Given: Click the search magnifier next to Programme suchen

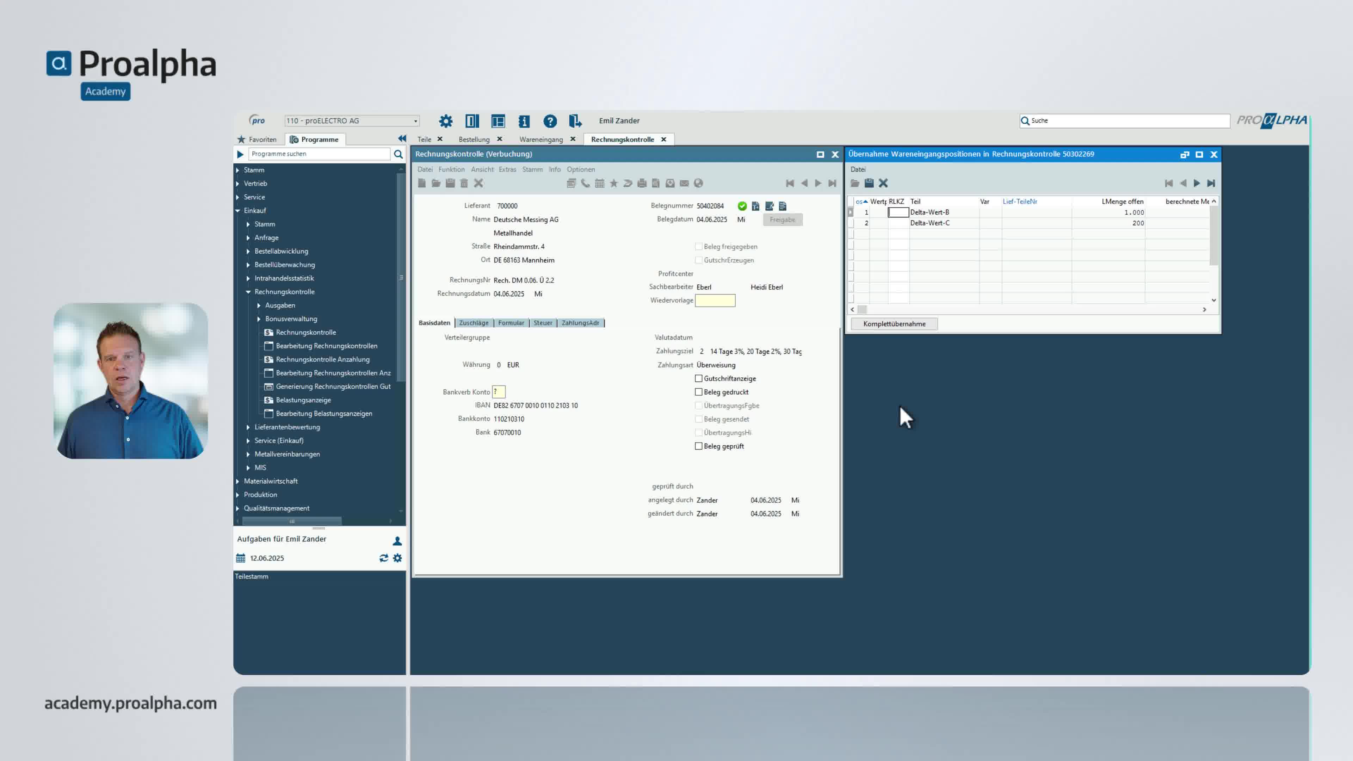Looking at the screenshot, I should click(x=398, y=154).
